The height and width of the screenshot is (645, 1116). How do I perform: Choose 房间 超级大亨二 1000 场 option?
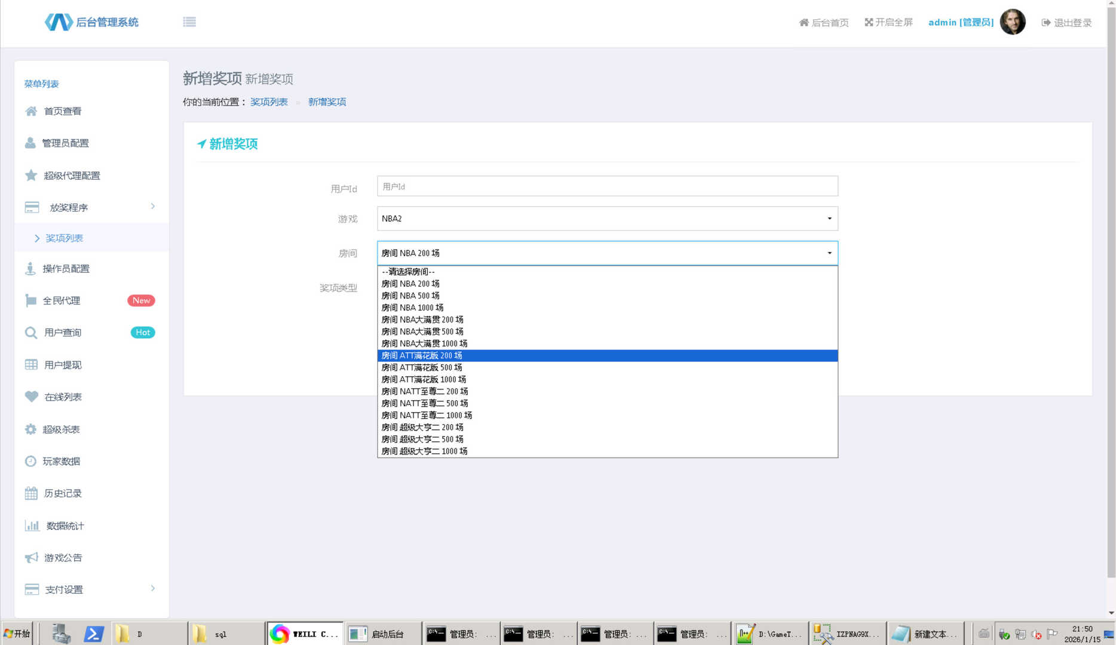424,451
